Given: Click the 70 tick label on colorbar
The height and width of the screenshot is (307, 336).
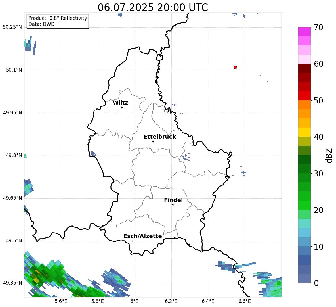Looking at the screenshot, I should pyautogui.click(x=318, y=27).
